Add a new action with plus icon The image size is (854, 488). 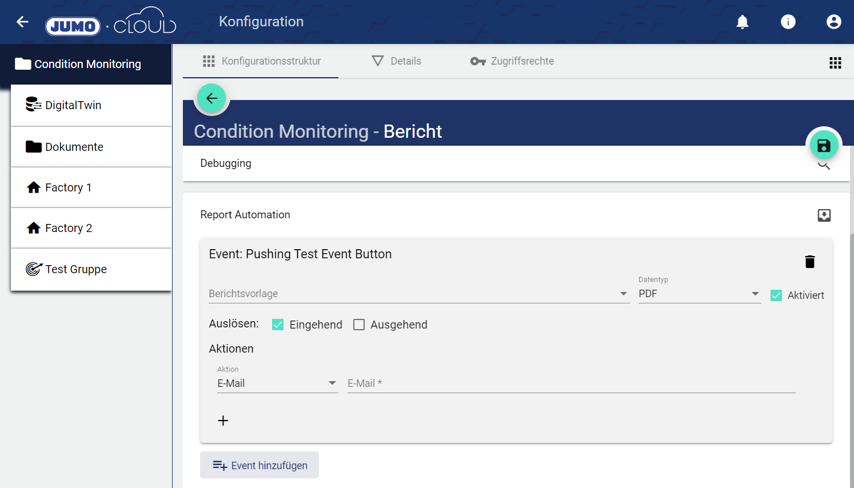pos(223,421)
